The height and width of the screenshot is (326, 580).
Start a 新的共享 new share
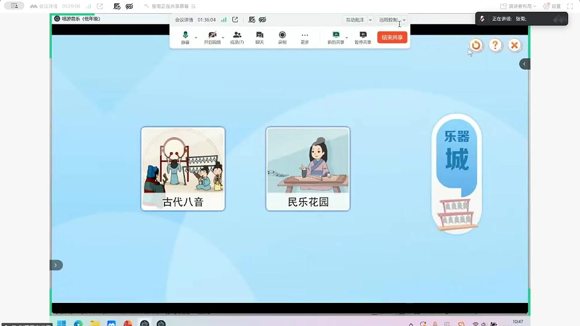[x=336, y=38]
